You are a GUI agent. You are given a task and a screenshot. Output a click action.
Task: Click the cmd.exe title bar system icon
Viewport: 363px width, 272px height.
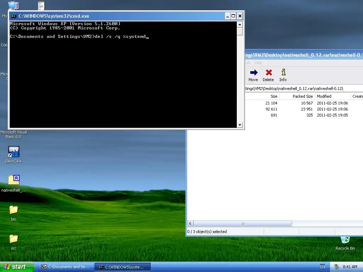point(14,16)
